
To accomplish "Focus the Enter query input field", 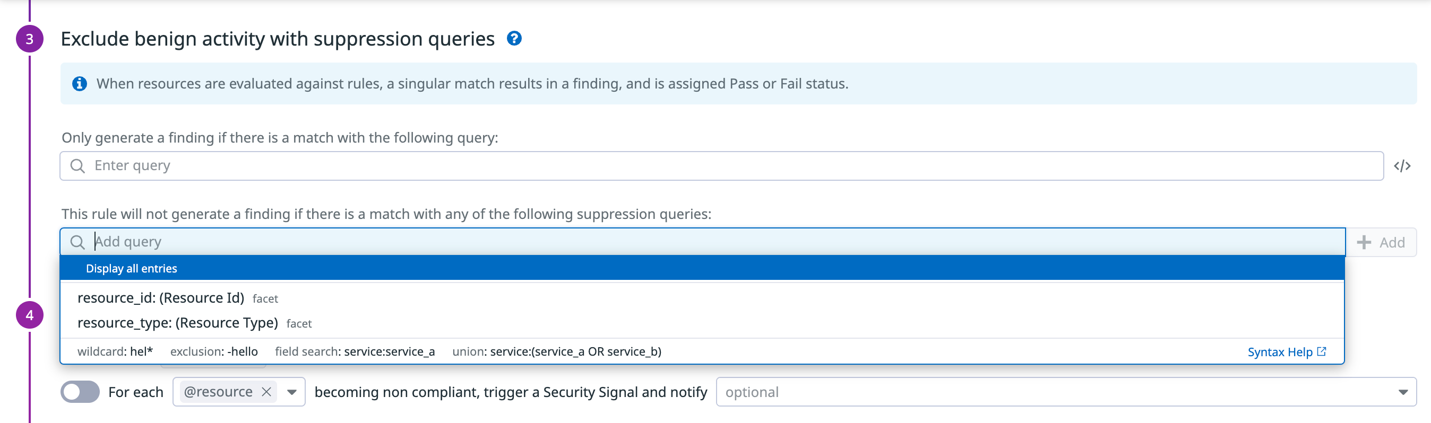I will (x=722, y=166).
